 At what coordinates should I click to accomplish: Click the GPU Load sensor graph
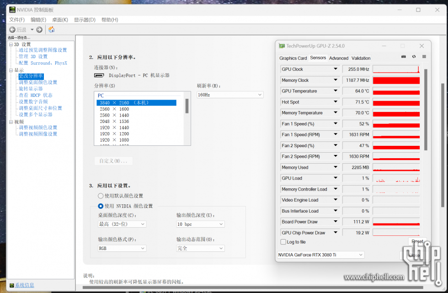[x=396, y=178]
